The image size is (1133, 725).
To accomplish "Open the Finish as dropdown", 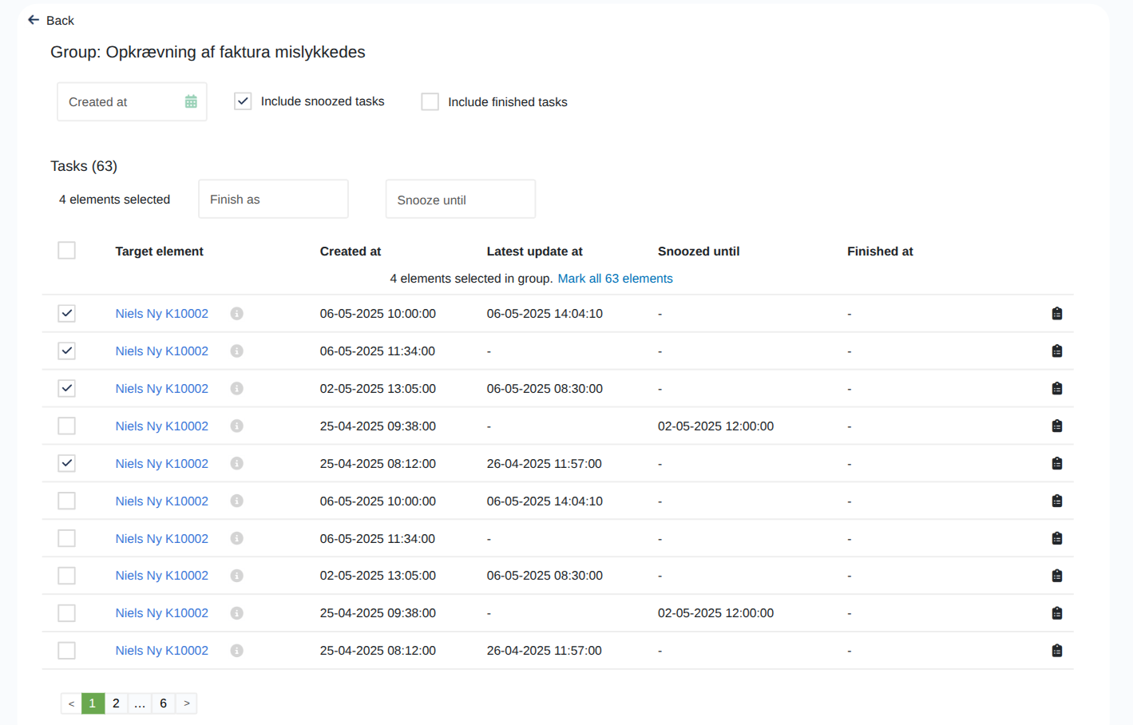I will (273, 199).
